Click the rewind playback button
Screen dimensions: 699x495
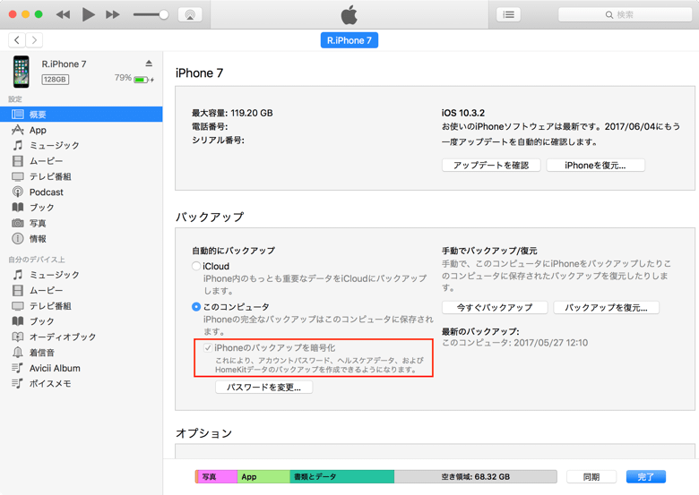pyautogui.click(x=63, y=14)
